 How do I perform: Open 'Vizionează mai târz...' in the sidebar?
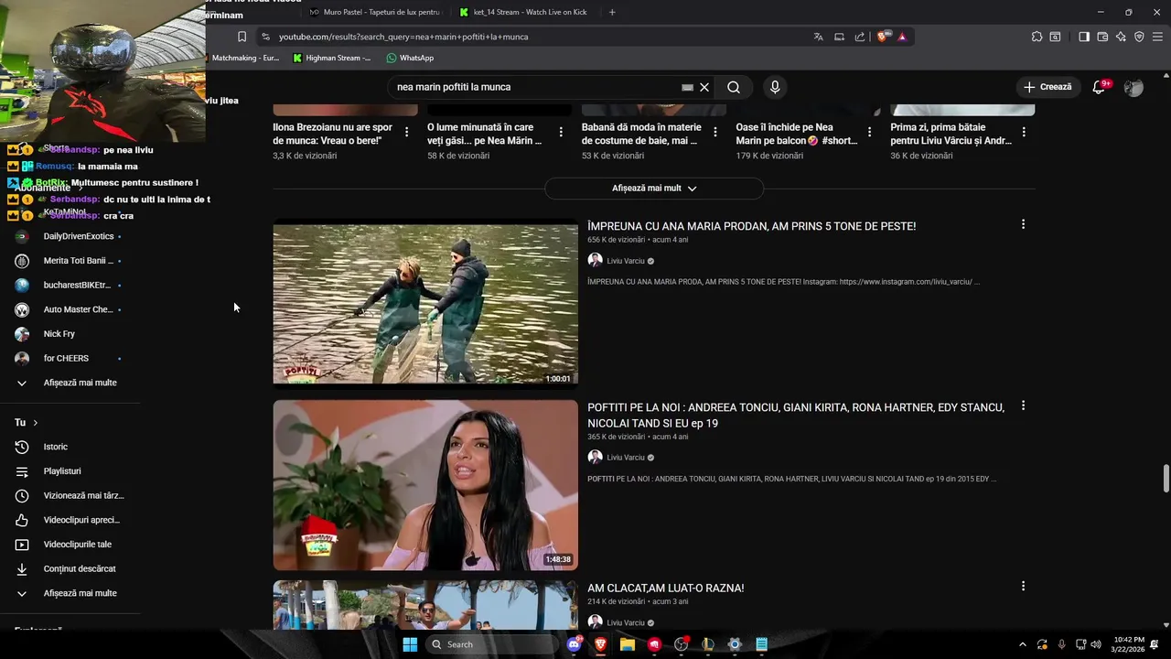click(70, 496)
